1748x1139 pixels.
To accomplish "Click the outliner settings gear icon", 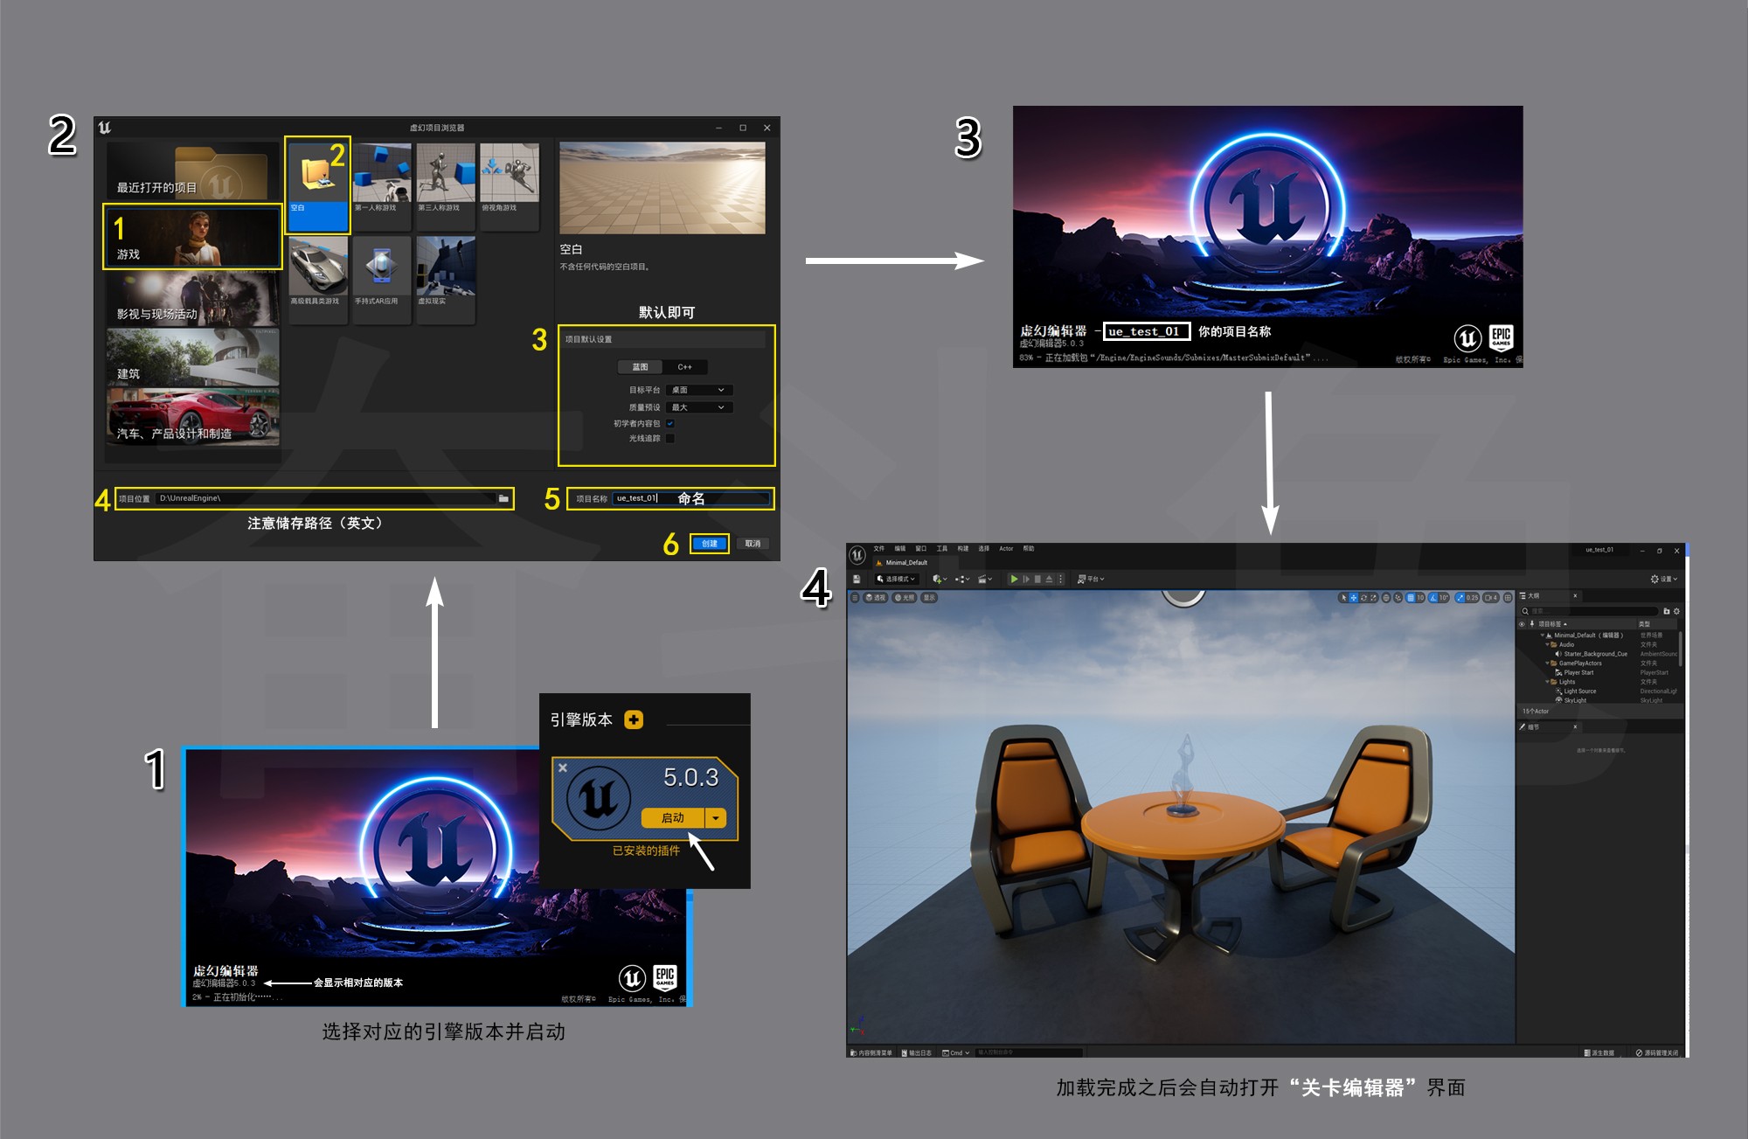I will (1676, 611).
